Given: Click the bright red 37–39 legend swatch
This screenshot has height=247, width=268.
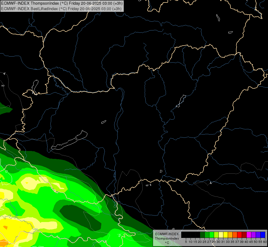Looking at the screenshot, I should point(240,235).
